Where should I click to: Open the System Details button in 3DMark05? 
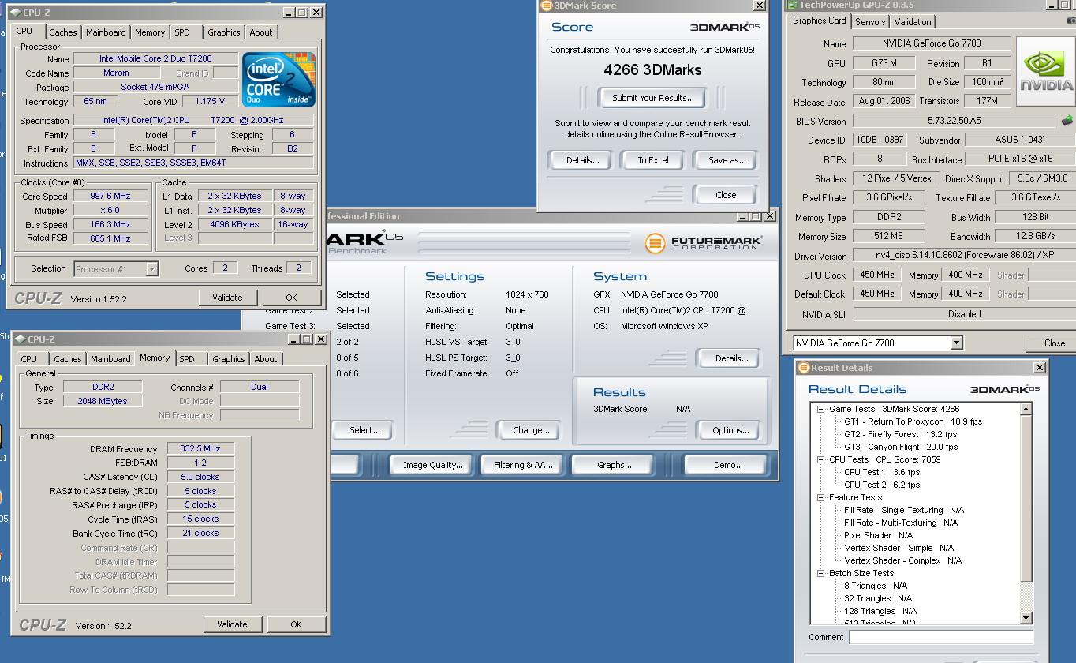tap(730, 358)
